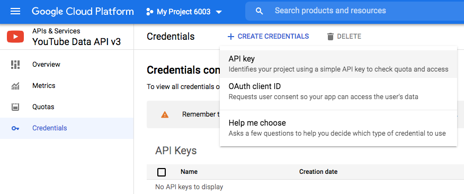Click the search magnifier icon
Viewport: 464px width, 194px height.
click(259, 11)
